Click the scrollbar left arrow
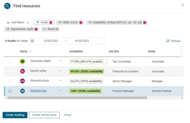The height and width of the screenshot is (123, 190). [x=6, y=98]
